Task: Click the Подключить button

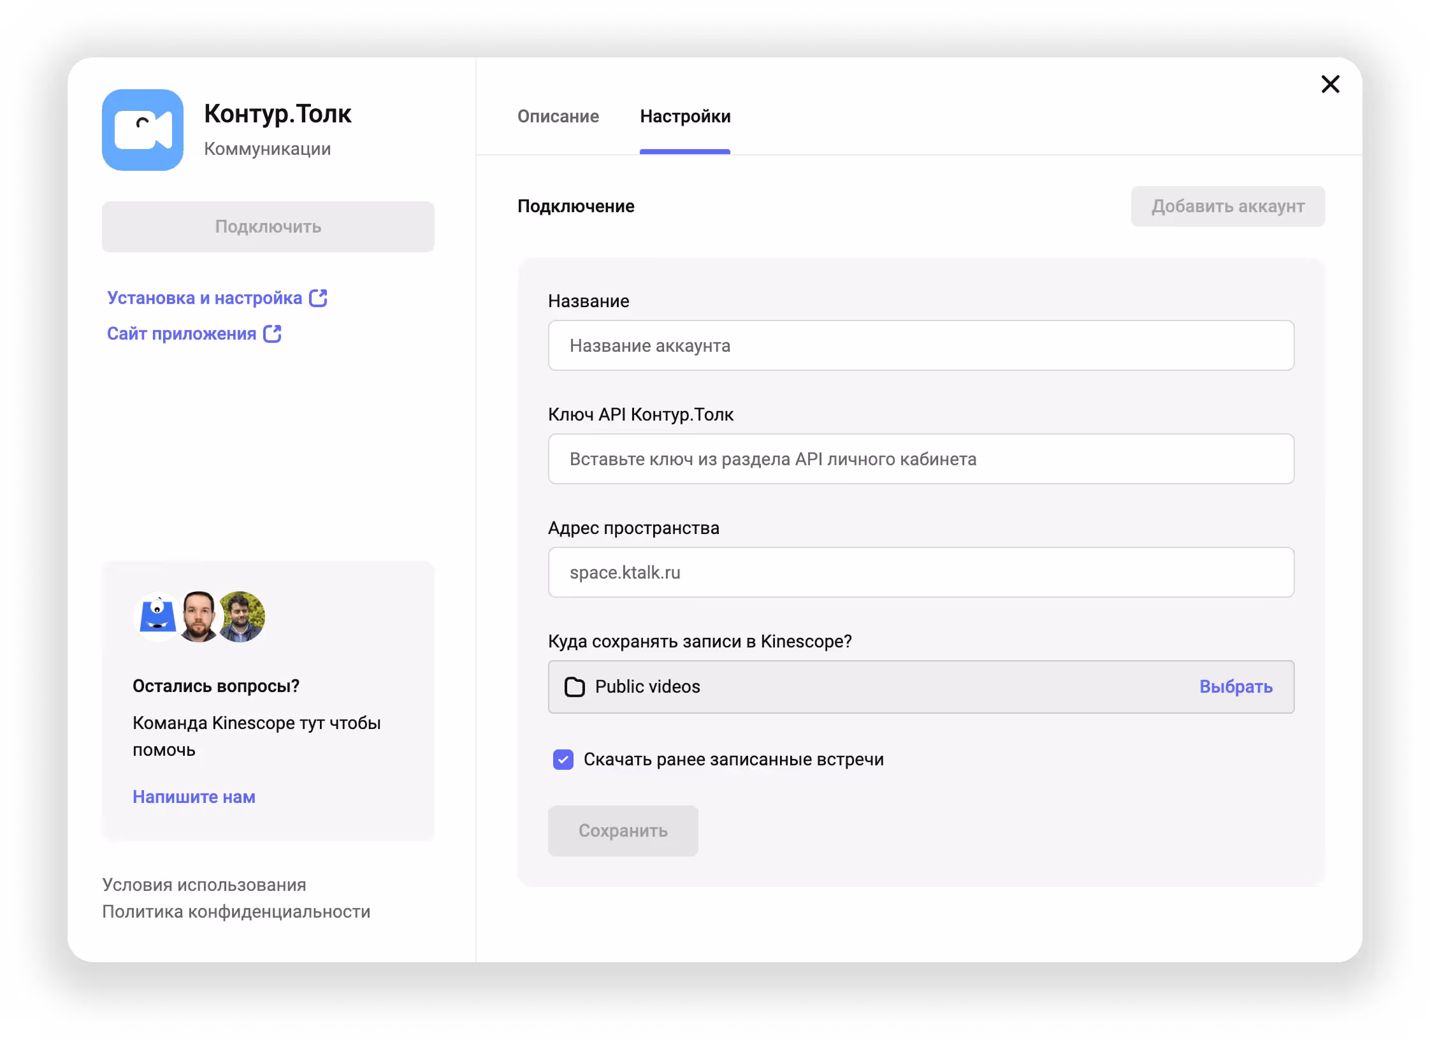Action: coord(268,226)
